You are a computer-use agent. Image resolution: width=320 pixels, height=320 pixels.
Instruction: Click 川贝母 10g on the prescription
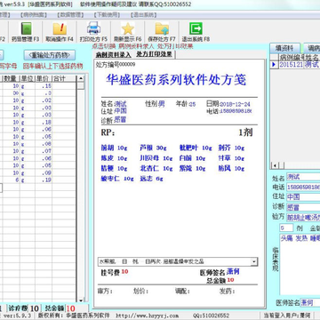point(156,158)
